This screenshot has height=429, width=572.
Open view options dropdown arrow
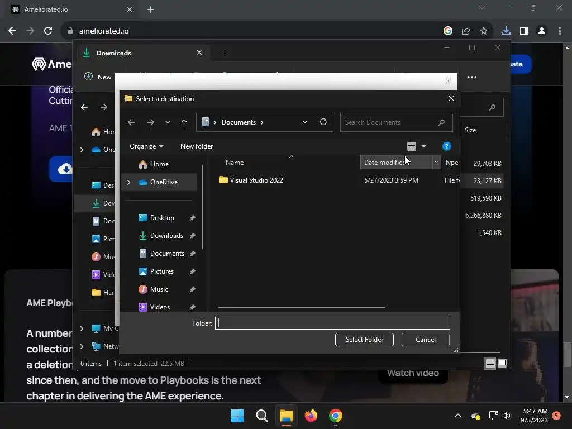click(x=423, y=146)
